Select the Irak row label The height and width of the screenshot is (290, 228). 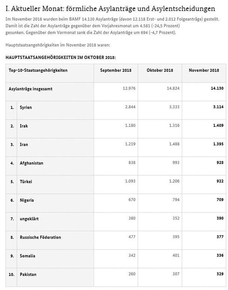point(24,126)
